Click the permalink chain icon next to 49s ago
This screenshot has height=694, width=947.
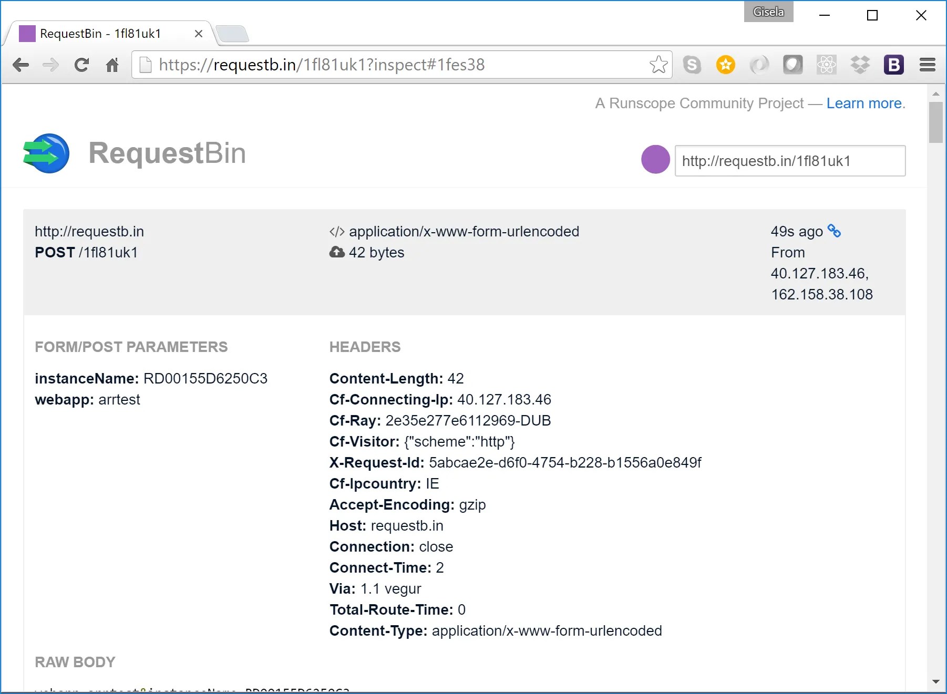[x=834, y=231]
